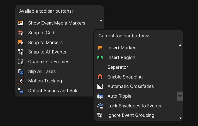Screen dimensions: 198x126
Task: Select "Snap to Grid" label
Action: pyautogui.click(x=41, y=33)
